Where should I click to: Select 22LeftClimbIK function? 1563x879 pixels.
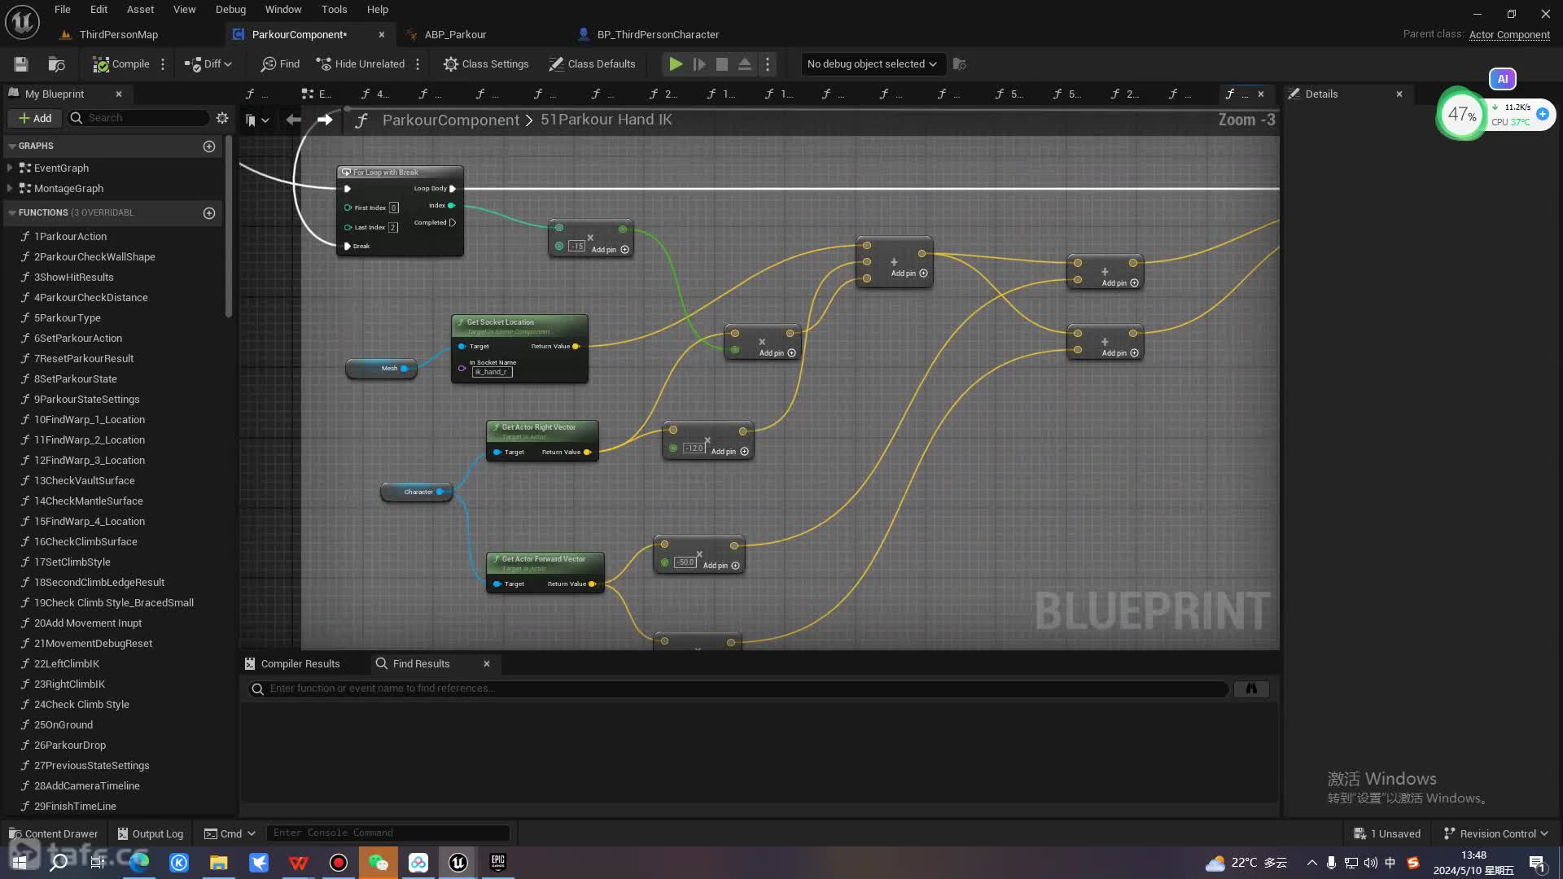point(67,663)
